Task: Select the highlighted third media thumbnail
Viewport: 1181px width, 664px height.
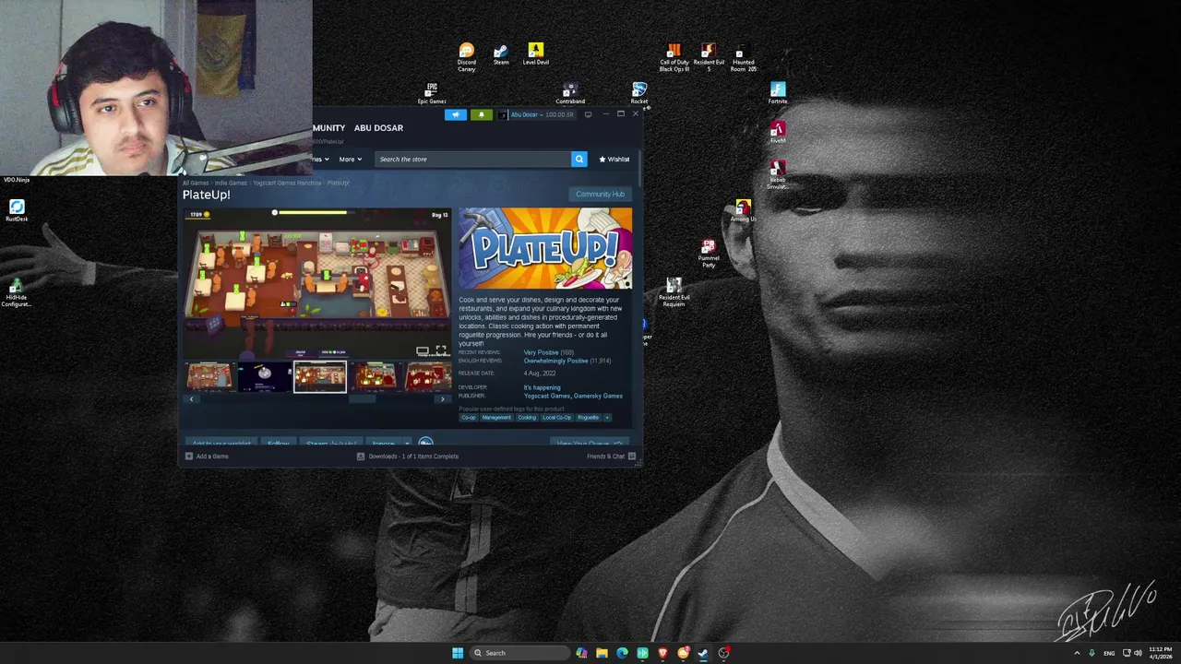Action: coord(320,377)
